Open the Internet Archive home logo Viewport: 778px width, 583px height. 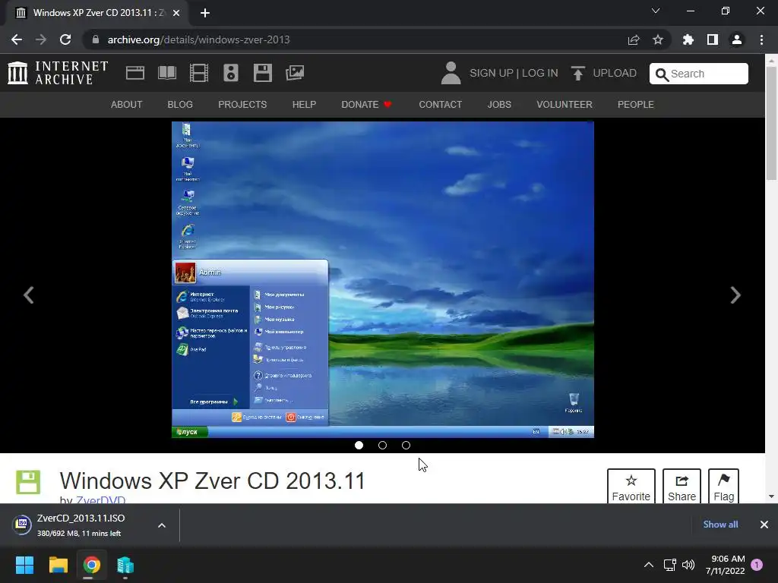tap(58, 73)
